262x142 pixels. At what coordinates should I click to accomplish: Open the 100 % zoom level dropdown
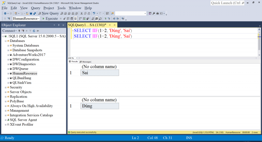coord(77,58)
